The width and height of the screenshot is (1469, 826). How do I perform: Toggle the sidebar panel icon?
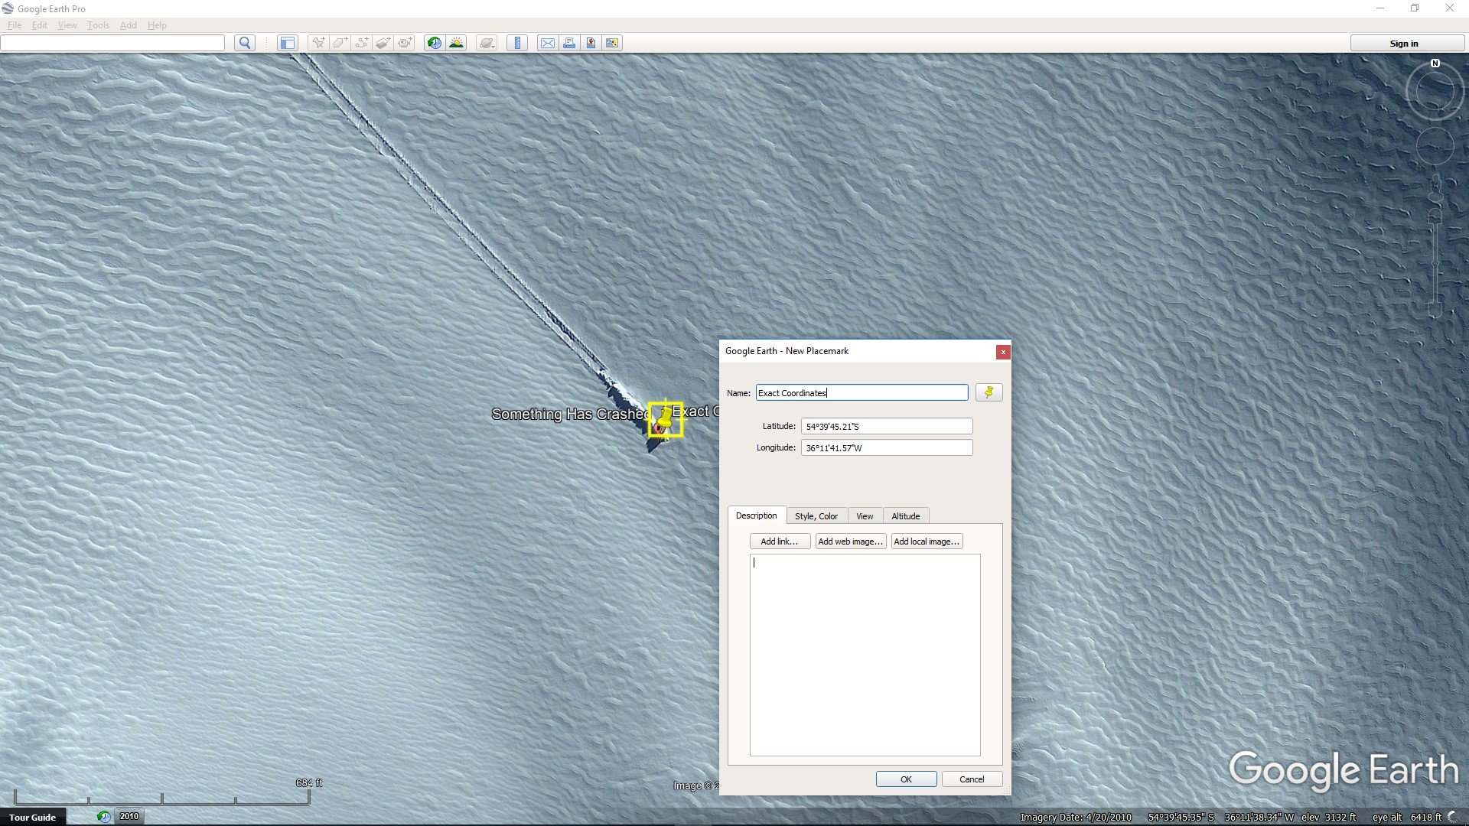coord(287,43)
